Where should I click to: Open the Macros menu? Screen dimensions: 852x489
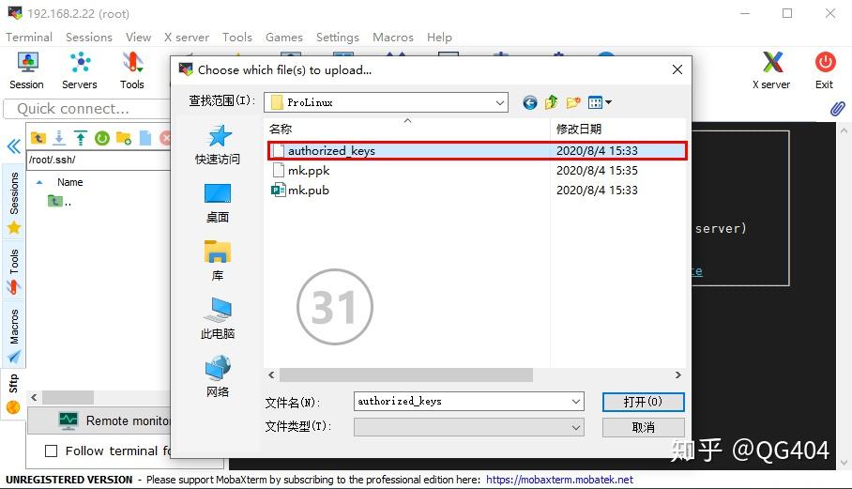tap(392, 38)
